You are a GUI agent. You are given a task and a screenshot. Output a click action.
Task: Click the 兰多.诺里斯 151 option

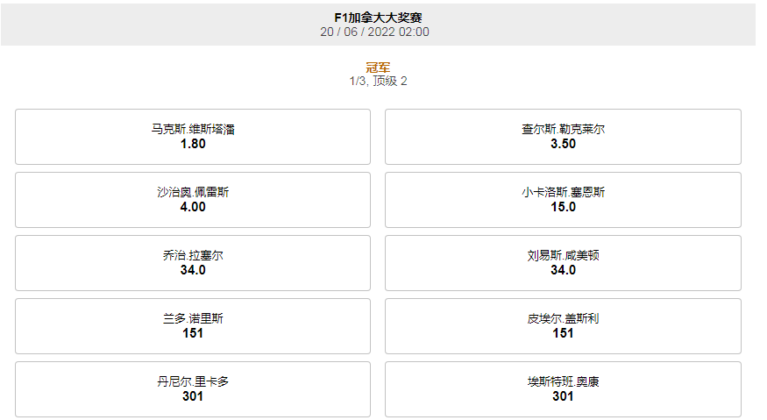[193, 326]
